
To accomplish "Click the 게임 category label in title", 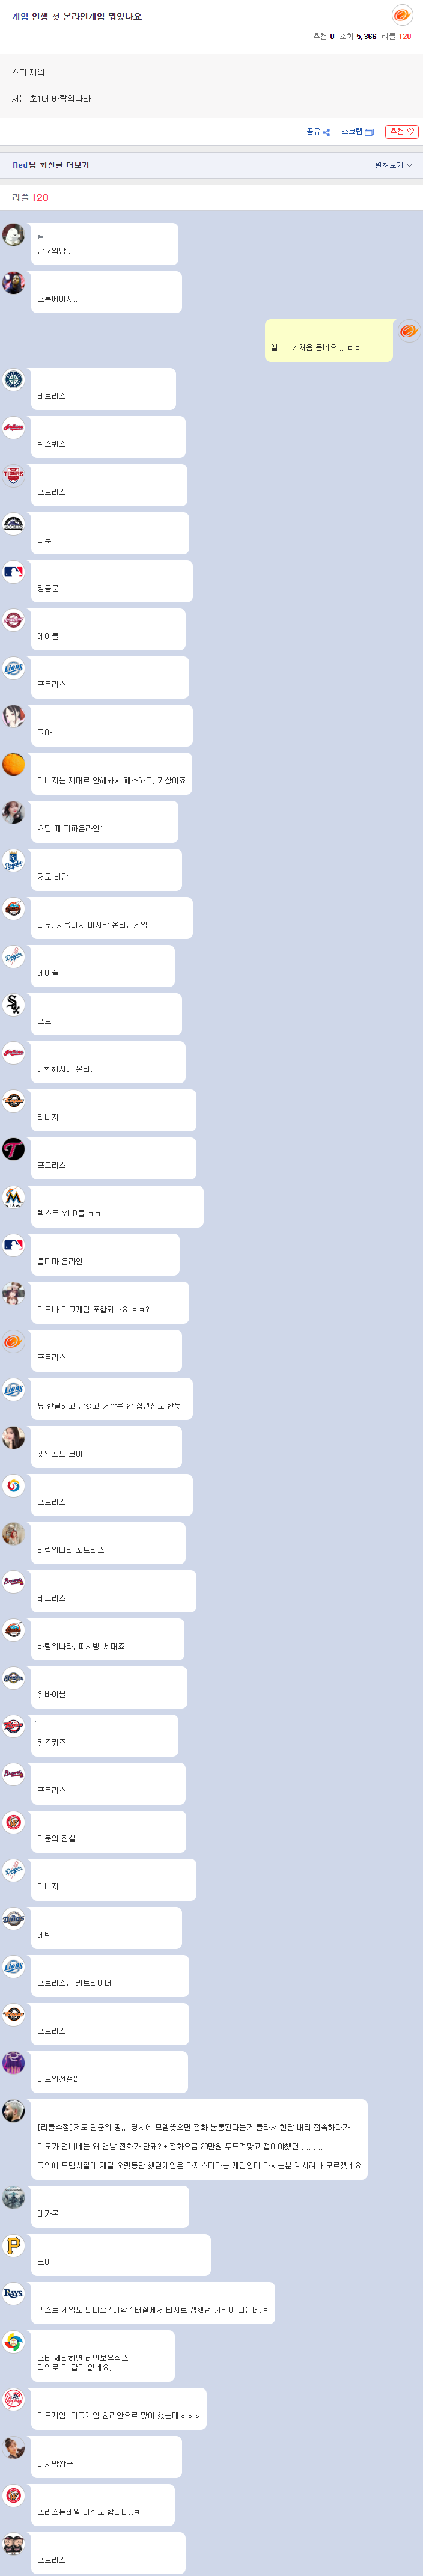I will pyautogui.click(x=20, y=17).
